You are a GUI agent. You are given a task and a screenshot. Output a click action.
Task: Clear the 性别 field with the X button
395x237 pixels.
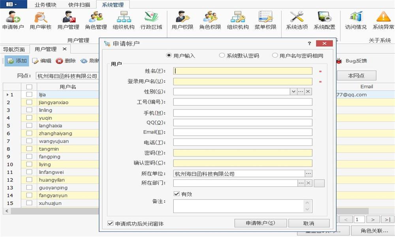click(308, 91)
